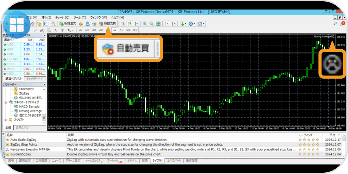Close the Navigator panel

[x=45, y=84]
